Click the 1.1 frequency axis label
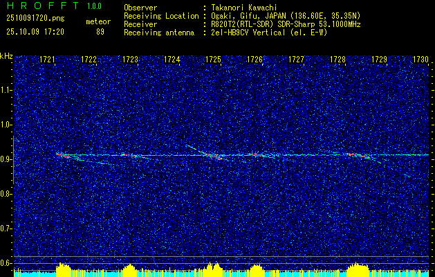 [x=7, y=90]
